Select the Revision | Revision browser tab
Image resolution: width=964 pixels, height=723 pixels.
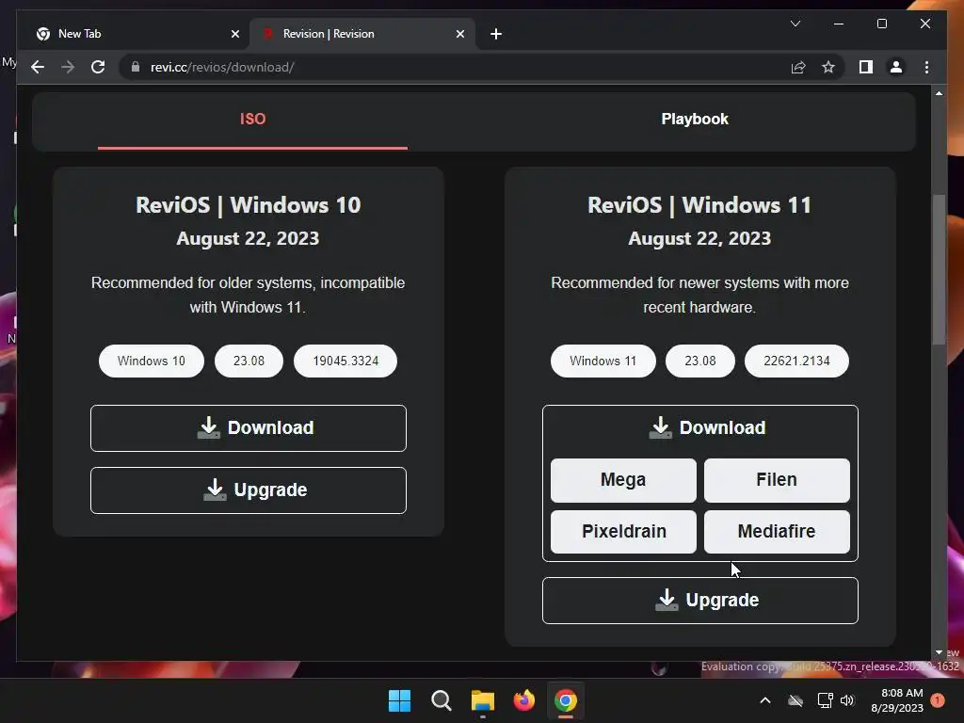(x=361, y=34)
